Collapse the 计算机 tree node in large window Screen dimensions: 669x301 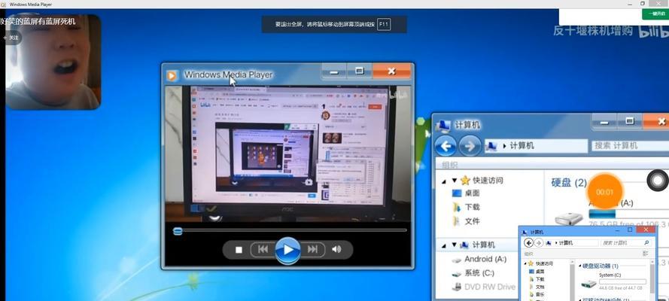point(455,245)
